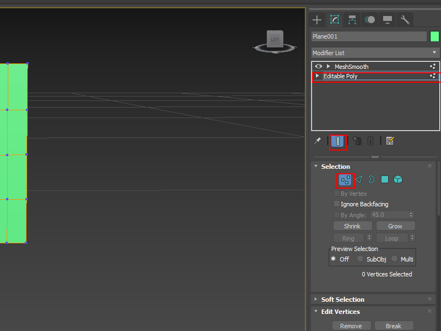Image resolution: width=441 pixels, height=331 pixels.
Task: Select Border sub-object level icon
Action: 371,179
